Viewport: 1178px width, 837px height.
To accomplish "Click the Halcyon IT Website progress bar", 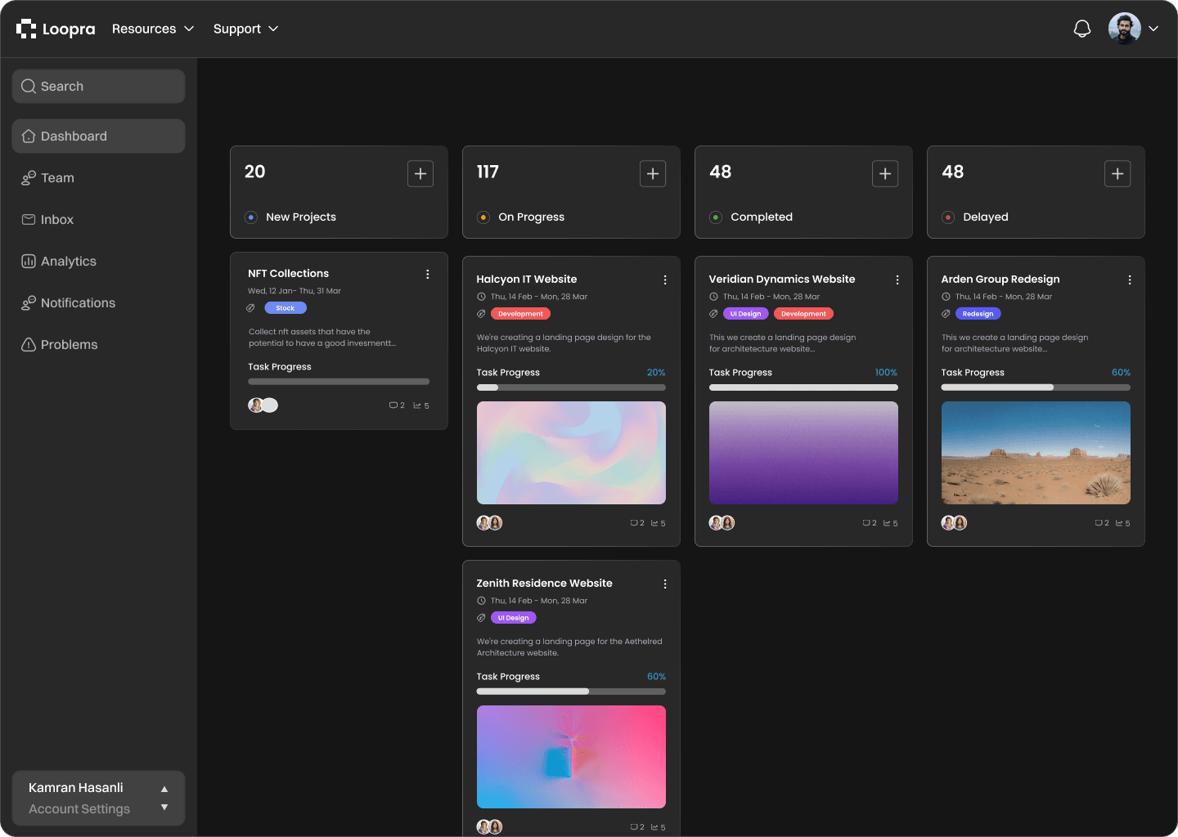I will pyautogui.click(x=571, y=387).
